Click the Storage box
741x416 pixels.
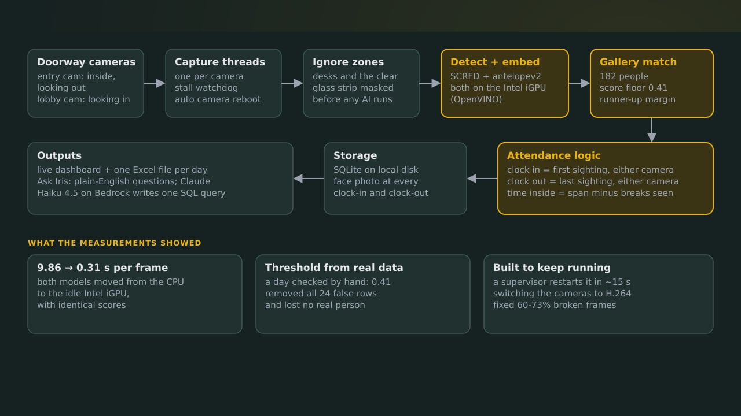coord(395,179)
